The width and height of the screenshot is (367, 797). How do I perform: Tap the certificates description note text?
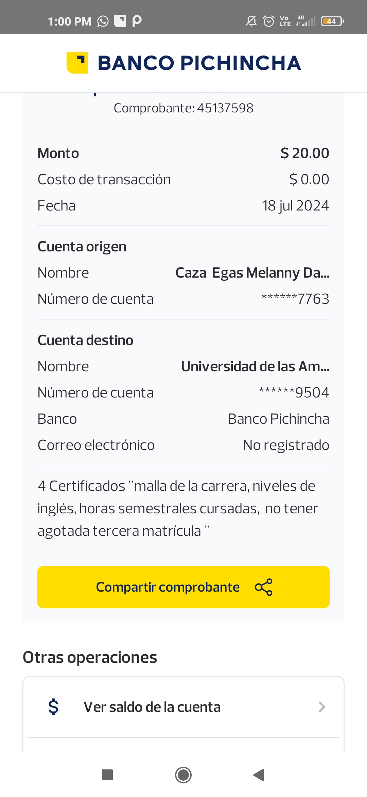pos(177,508)
